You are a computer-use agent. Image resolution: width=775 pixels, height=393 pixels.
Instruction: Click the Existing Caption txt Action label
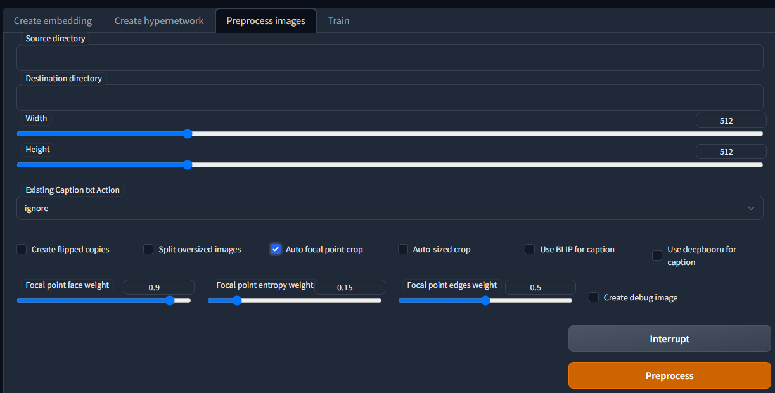[x=72, y=190]
